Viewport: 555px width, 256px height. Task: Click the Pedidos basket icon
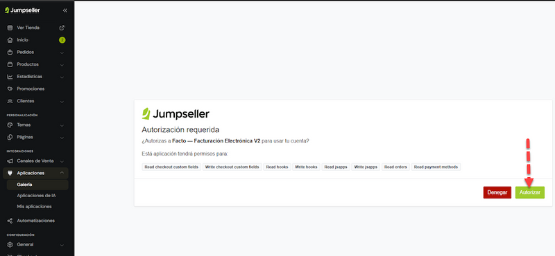click(x=10, y=53)
